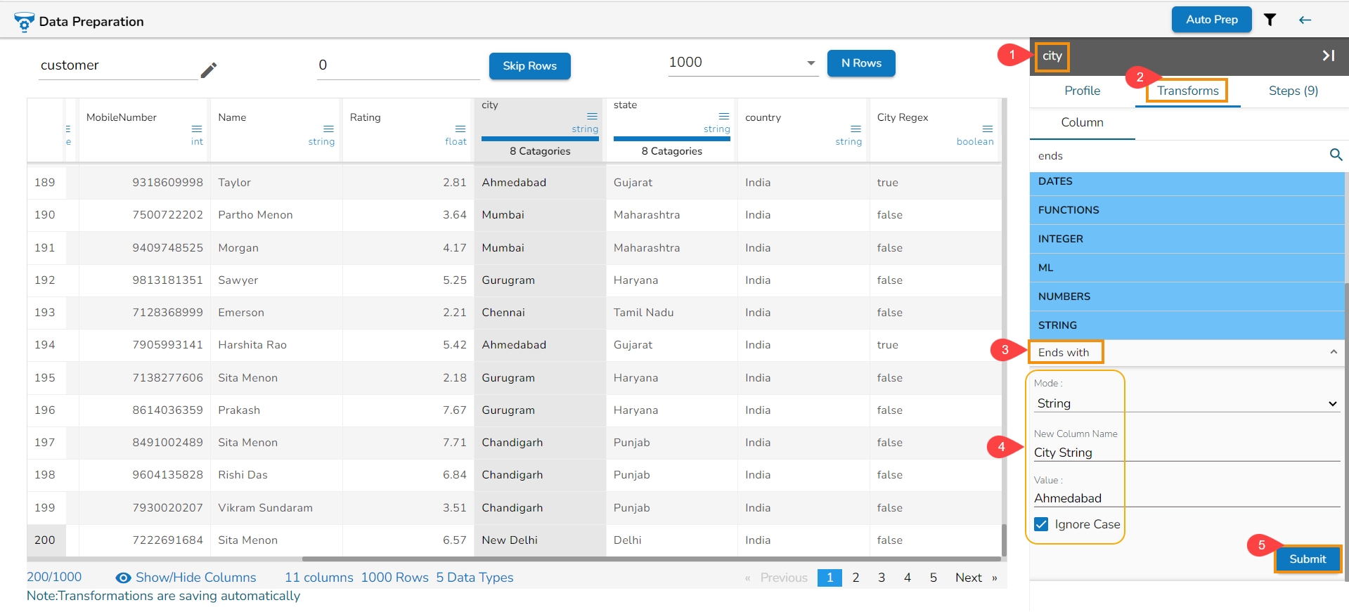This screenshot has width=1349, height=612.
Task: Click the New Column Name field
Action: pos(1187,453)
